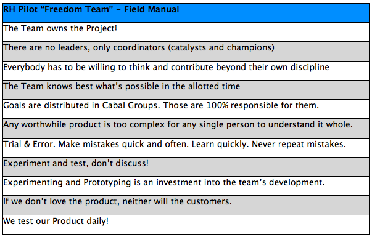
Task: Click 'The Team knows best' row
Action: (186, 90)
